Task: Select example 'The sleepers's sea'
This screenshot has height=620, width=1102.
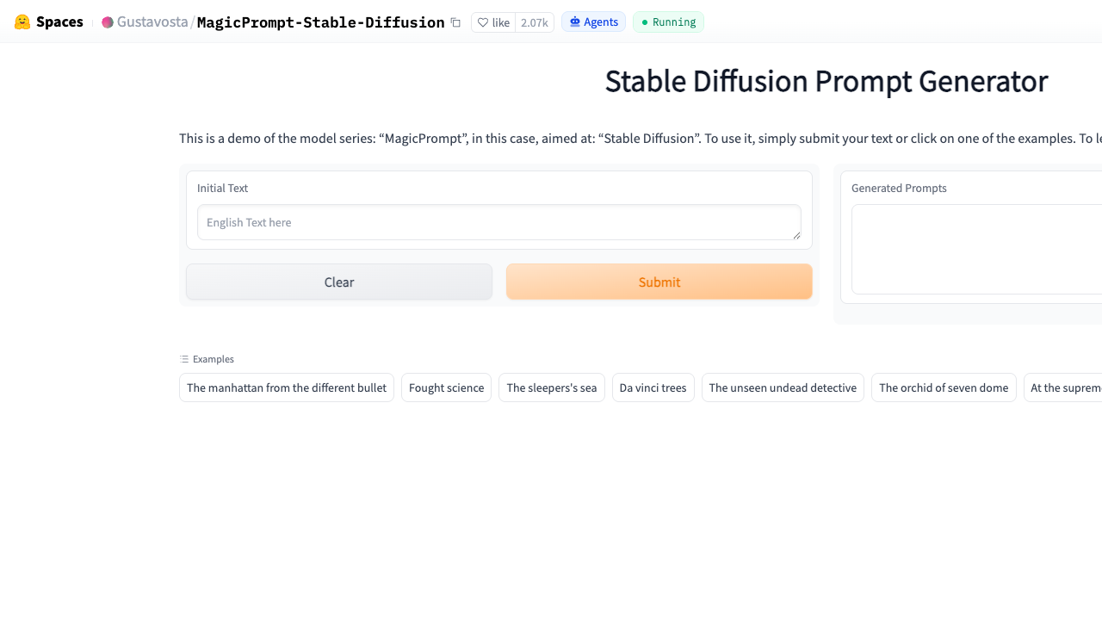Action: pos(552,387)
